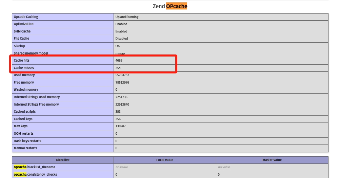Click the 'Cache hits' label
The width and height of the screenshot is (339, 178).
(x=21, y=61)
